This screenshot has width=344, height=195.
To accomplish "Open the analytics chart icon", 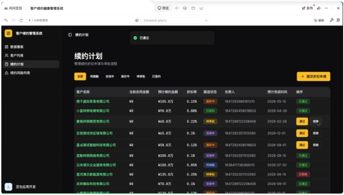I will tap(201, 8).
